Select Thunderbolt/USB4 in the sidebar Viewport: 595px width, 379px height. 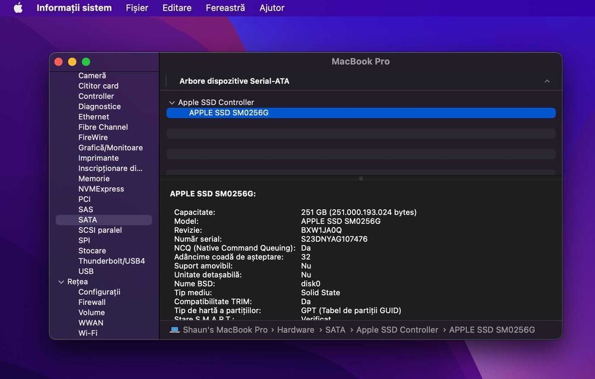click(112, 261)
